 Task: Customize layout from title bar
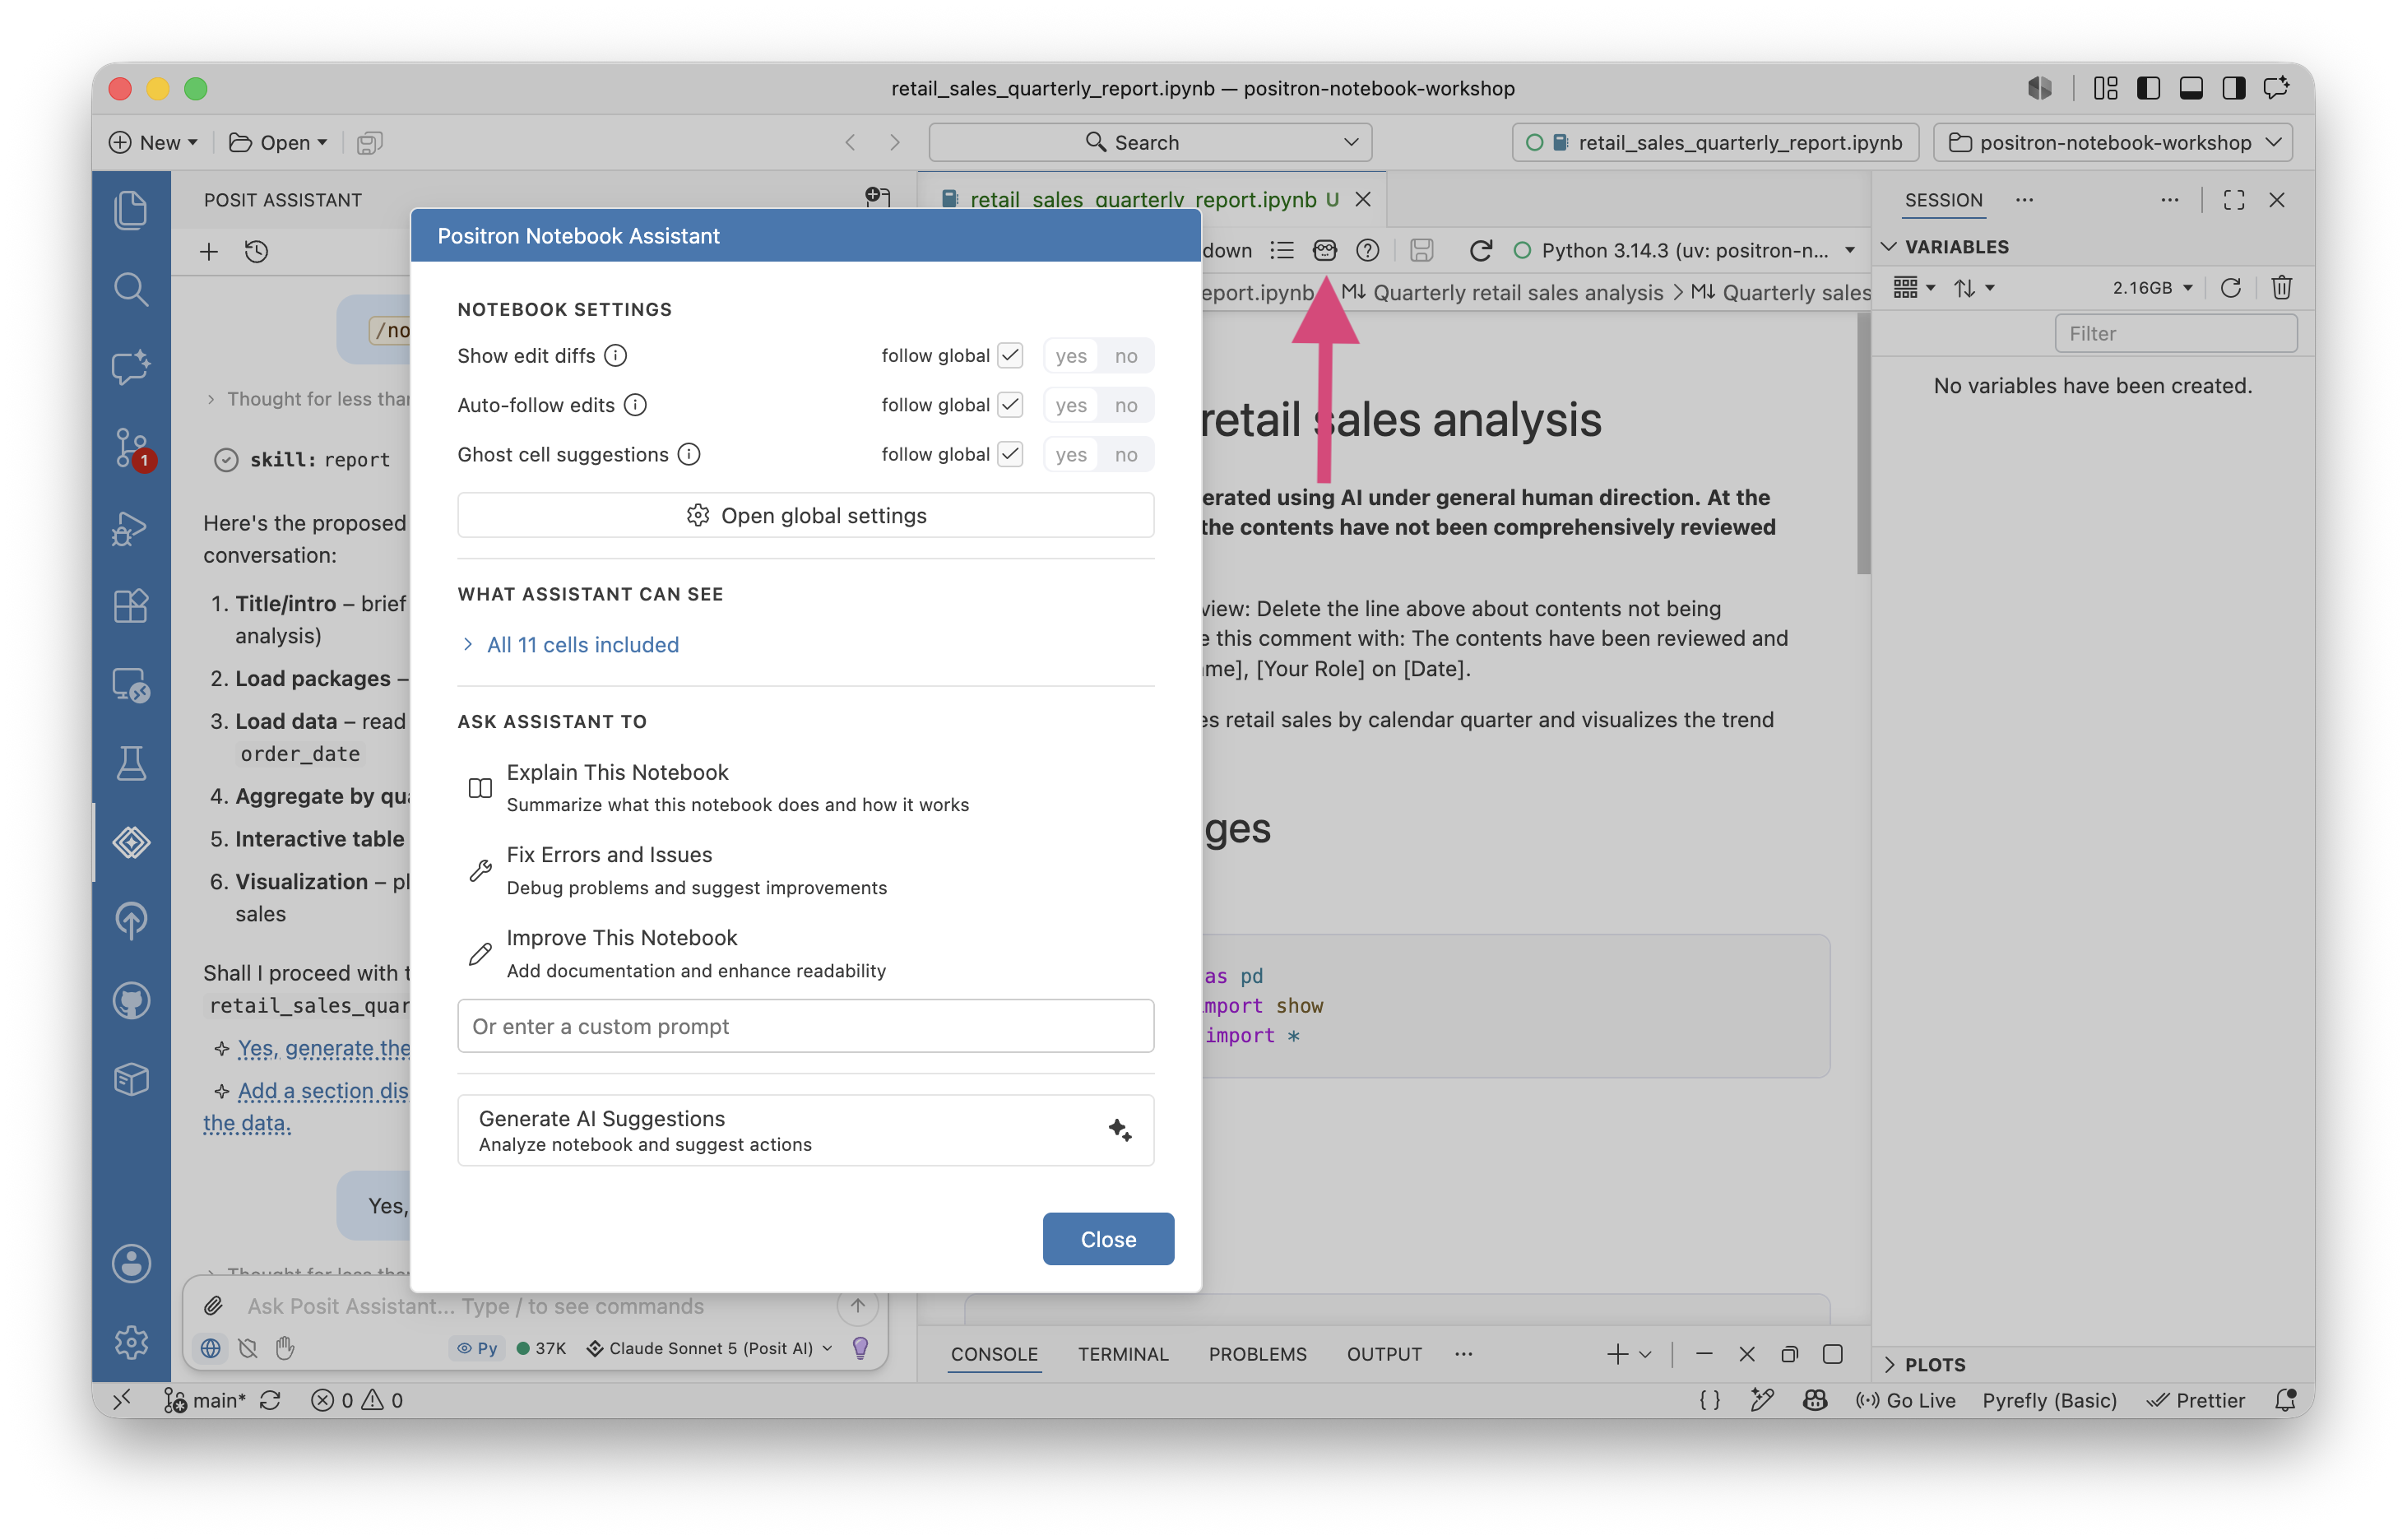tap(2105, 88)
